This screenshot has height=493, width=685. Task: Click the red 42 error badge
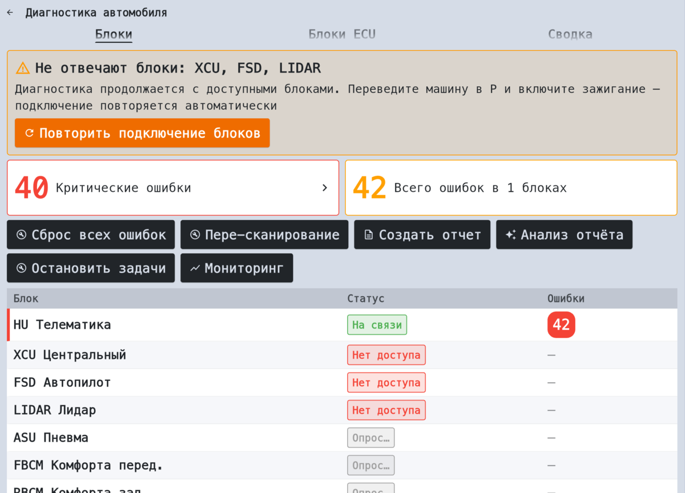561,325
